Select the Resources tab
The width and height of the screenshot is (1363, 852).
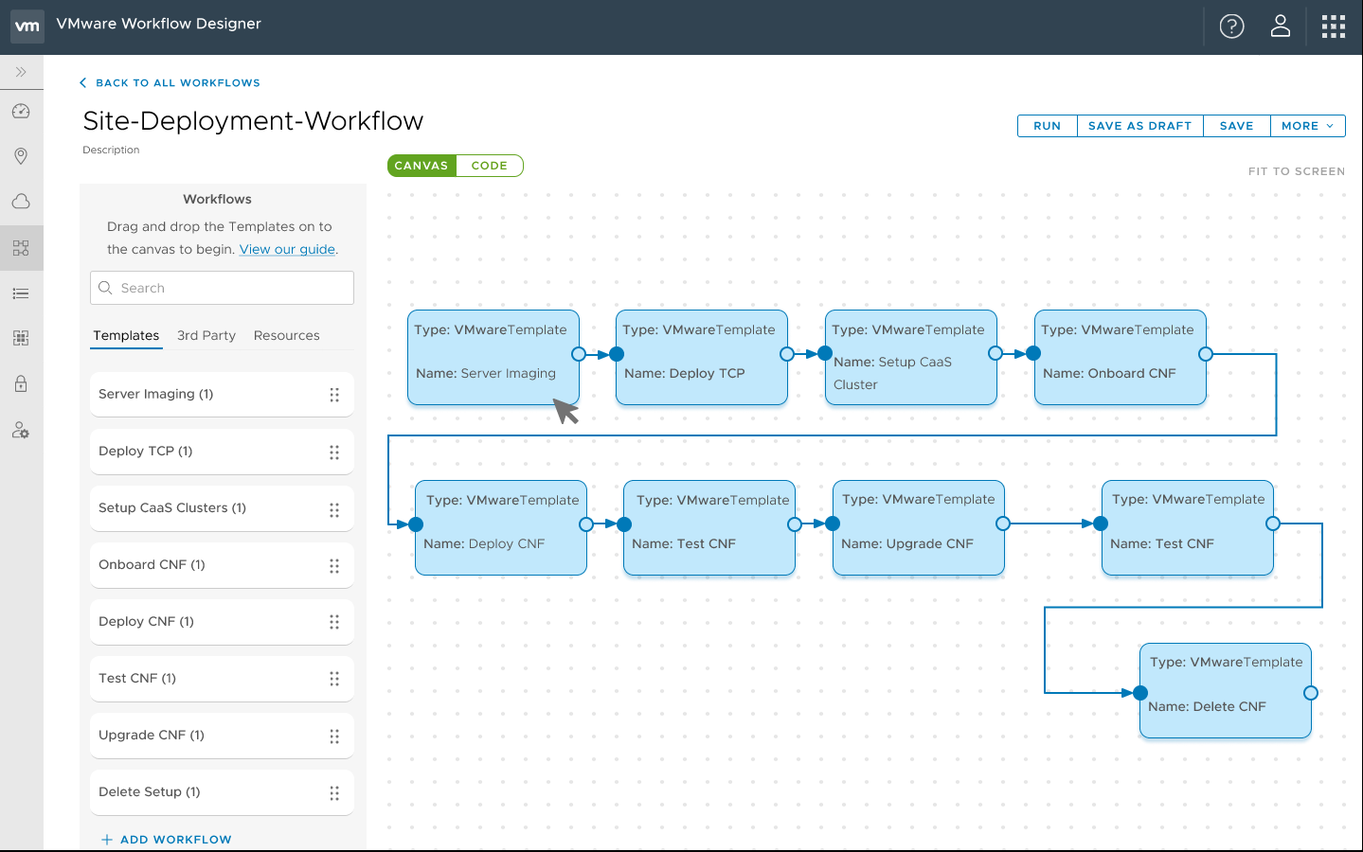pos(286,335)
